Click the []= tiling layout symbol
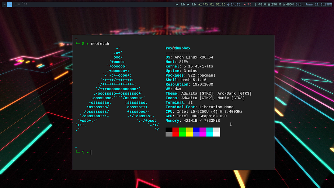 (x=17, y=4)
